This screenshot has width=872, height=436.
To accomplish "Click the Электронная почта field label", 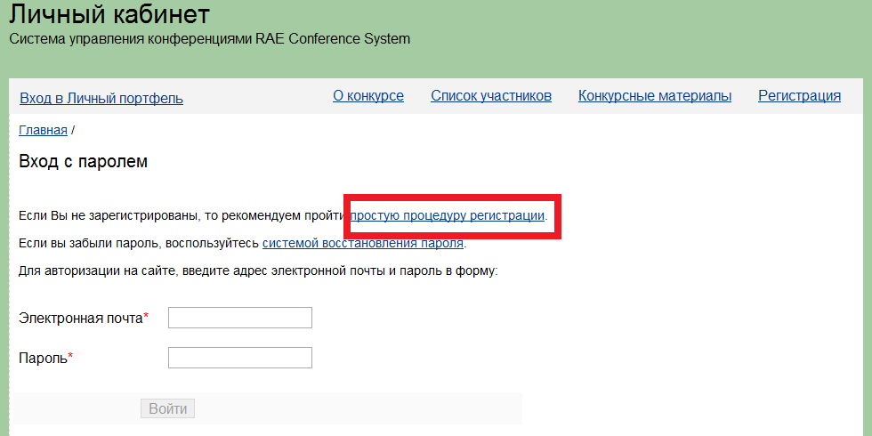I will 84,319.
